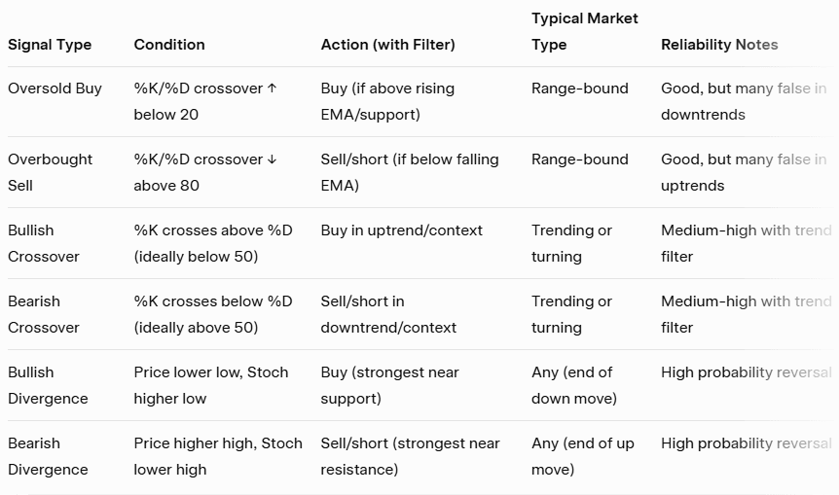839x495 pixels.
Task: Click Buy (strongest near support) cell
Action: pyautogui.click(x=389, y=385)
